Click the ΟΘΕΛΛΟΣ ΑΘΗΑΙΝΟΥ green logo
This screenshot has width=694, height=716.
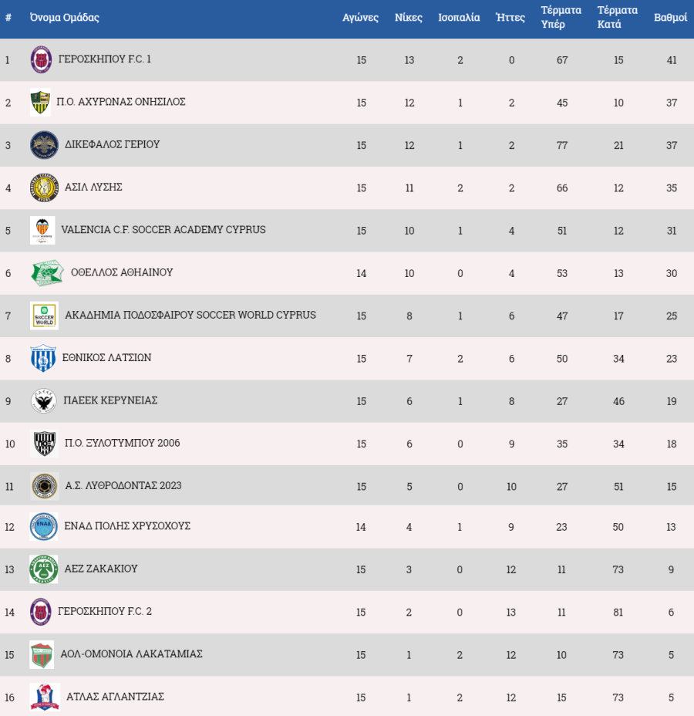tap(48, 273)
